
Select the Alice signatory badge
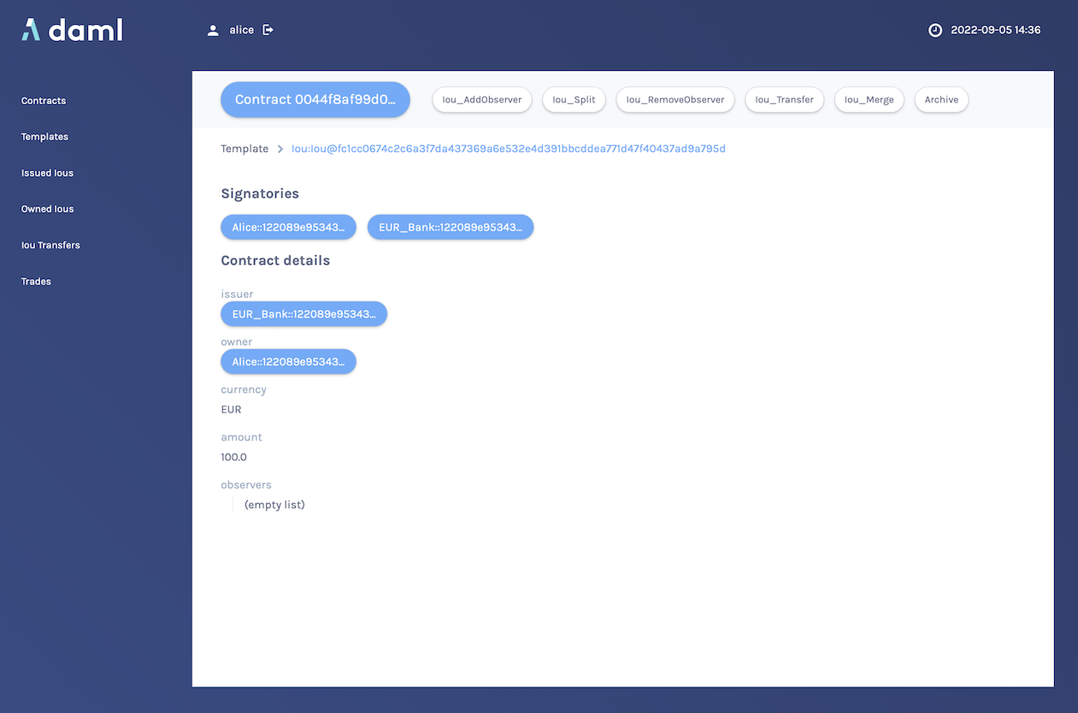coord(288,227)
